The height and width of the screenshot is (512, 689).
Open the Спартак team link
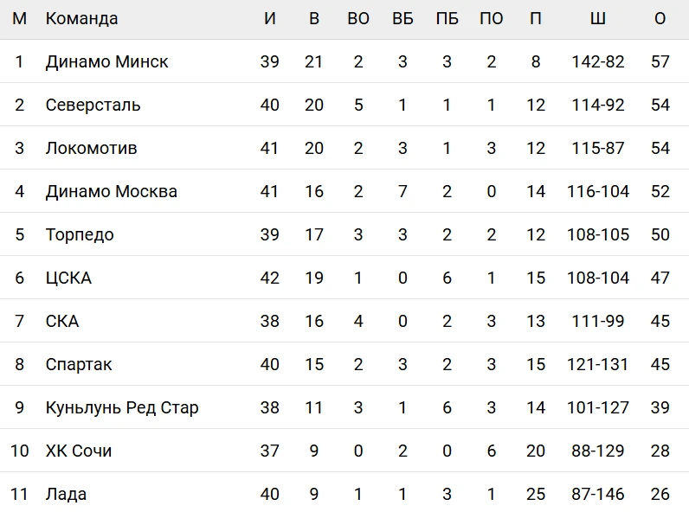[79, 365]
